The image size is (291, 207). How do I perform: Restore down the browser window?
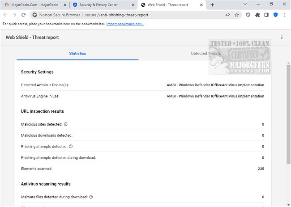point(271,4)
